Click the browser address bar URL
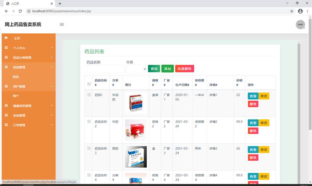Screen dimensions: 312x186 click(62, 11)
